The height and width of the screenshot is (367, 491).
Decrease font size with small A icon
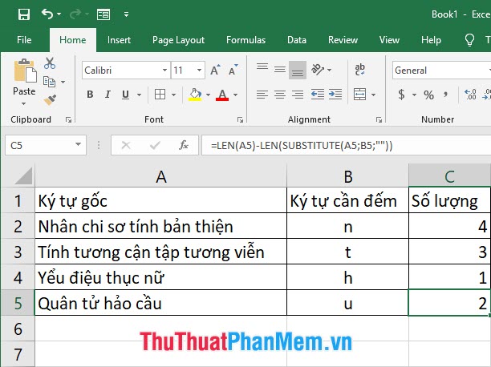point(233,70)
